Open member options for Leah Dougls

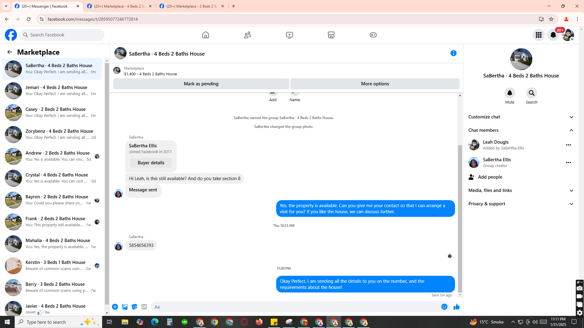[568, 145]
